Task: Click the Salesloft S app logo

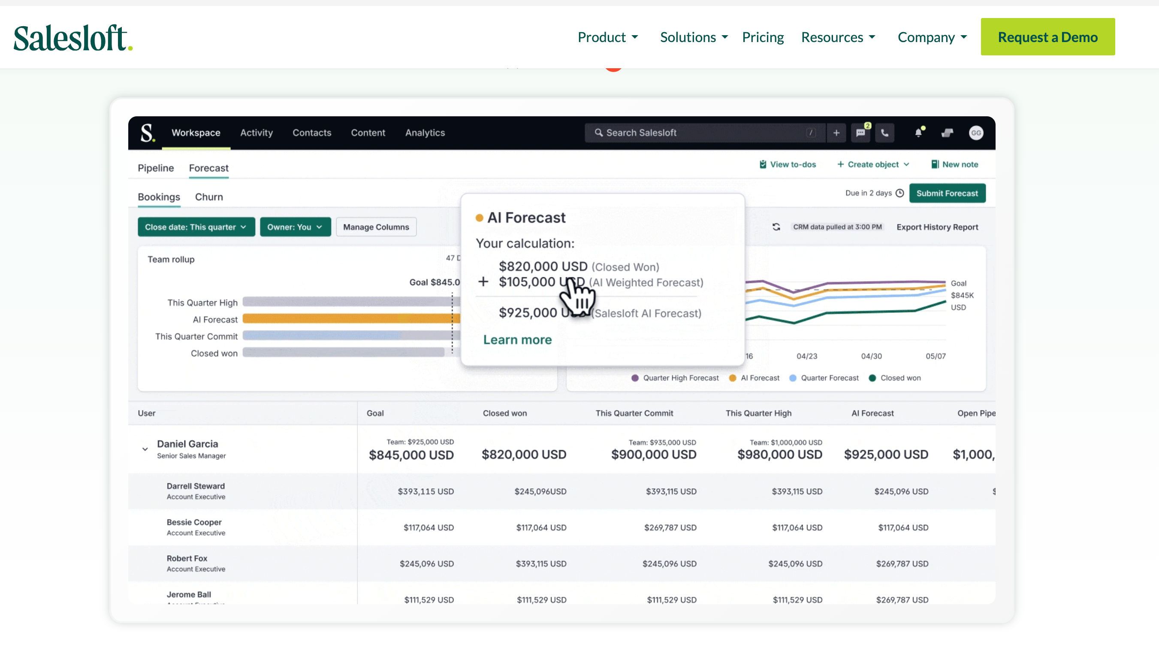Action: 148,133
